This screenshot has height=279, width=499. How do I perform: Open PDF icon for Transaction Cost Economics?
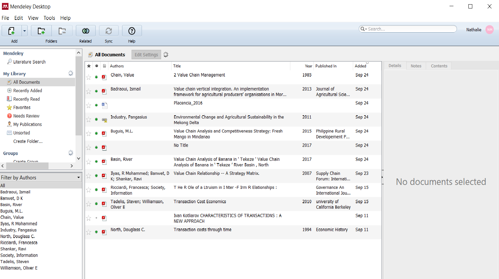tap(104, 204)
